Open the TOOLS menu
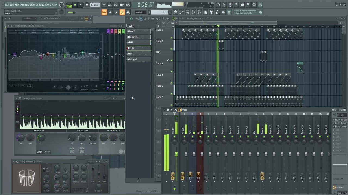 pos(48,5)
